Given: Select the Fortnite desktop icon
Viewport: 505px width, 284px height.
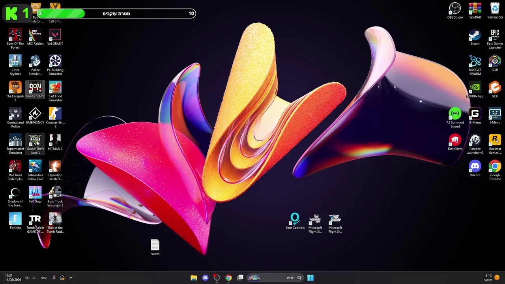Looking at the screenshot, I should (15, 221).
